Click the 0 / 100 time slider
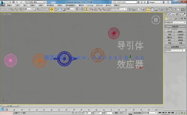Viewport: 187px width, 115px height. click(x=10, y=106)
